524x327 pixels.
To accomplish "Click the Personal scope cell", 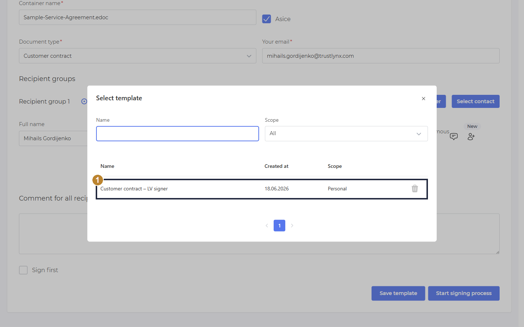I will click(337, 189).
